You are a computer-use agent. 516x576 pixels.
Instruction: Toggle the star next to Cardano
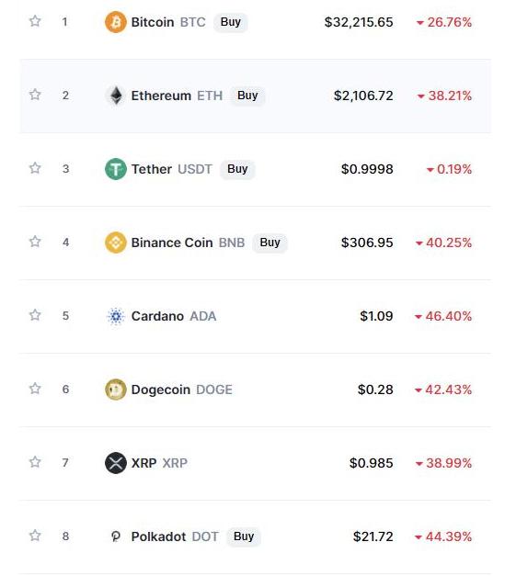[35, 315]
